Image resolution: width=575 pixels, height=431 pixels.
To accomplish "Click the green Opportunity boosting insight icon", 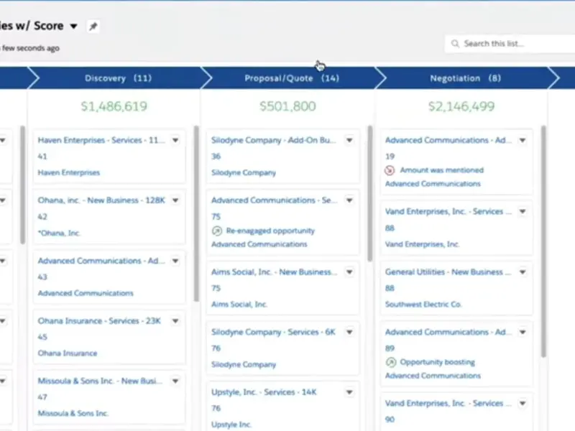I will coord(390,363).
